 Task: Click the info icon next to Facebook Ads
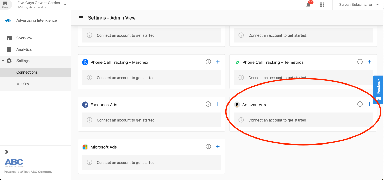[208, 104]
